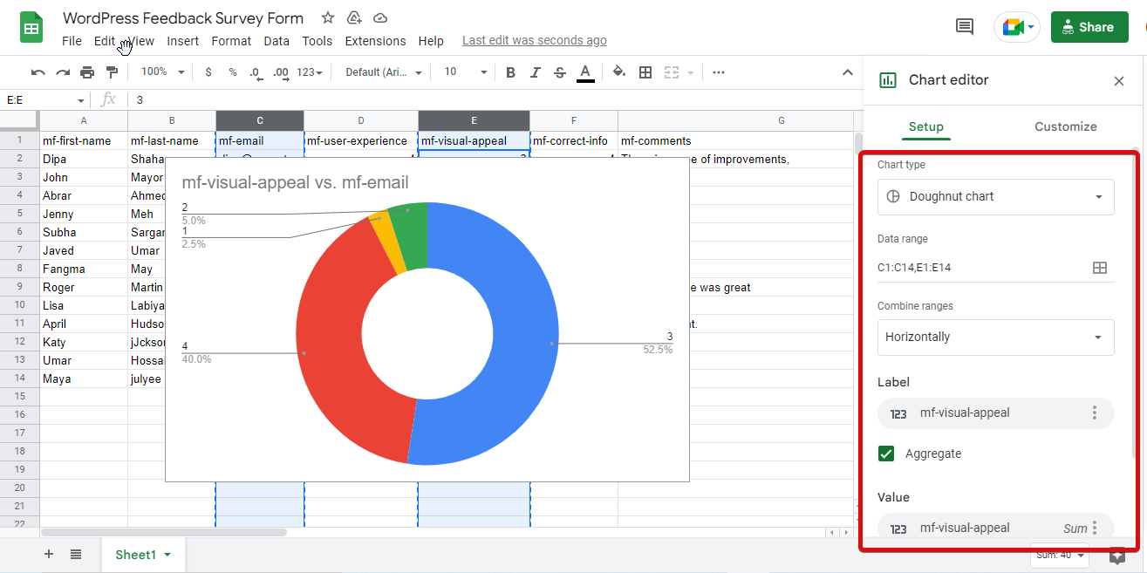Open the Extensions menu
1147x573 pixels.
[375, 41]
